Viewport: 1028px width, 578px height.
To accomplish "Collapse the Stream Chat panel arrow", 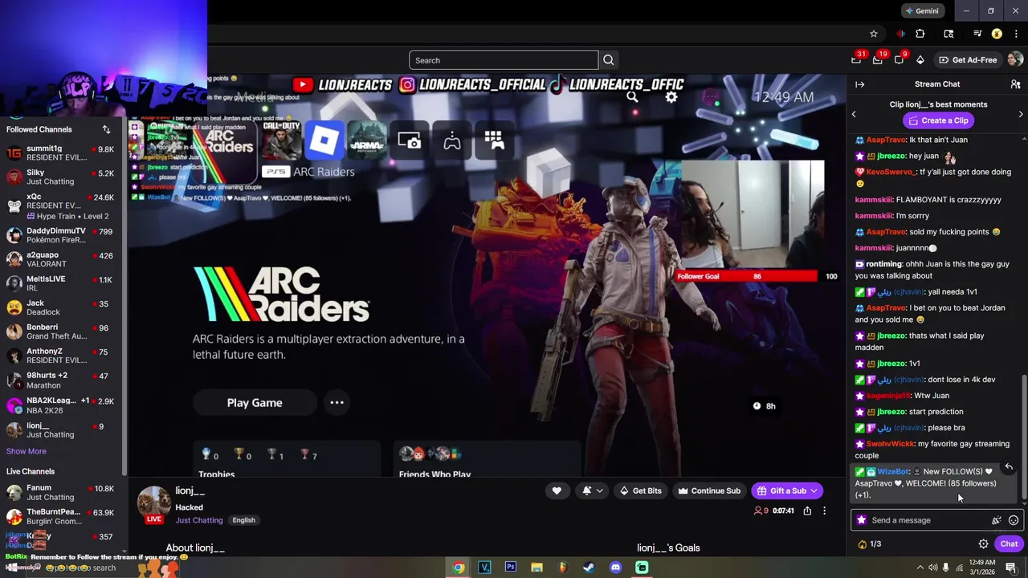I will [x=859, y=84].
